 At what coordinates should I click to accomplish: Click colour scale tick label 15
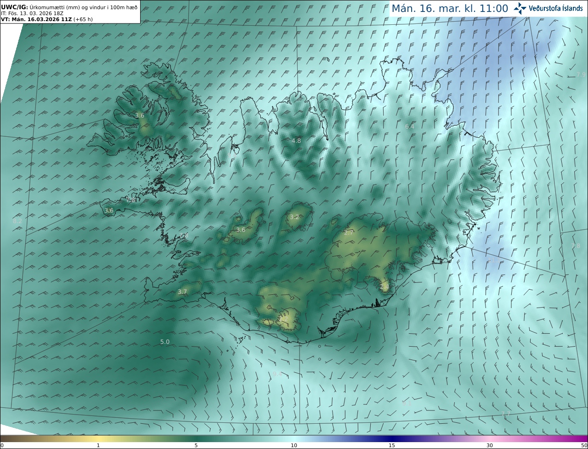pos(392,445)
